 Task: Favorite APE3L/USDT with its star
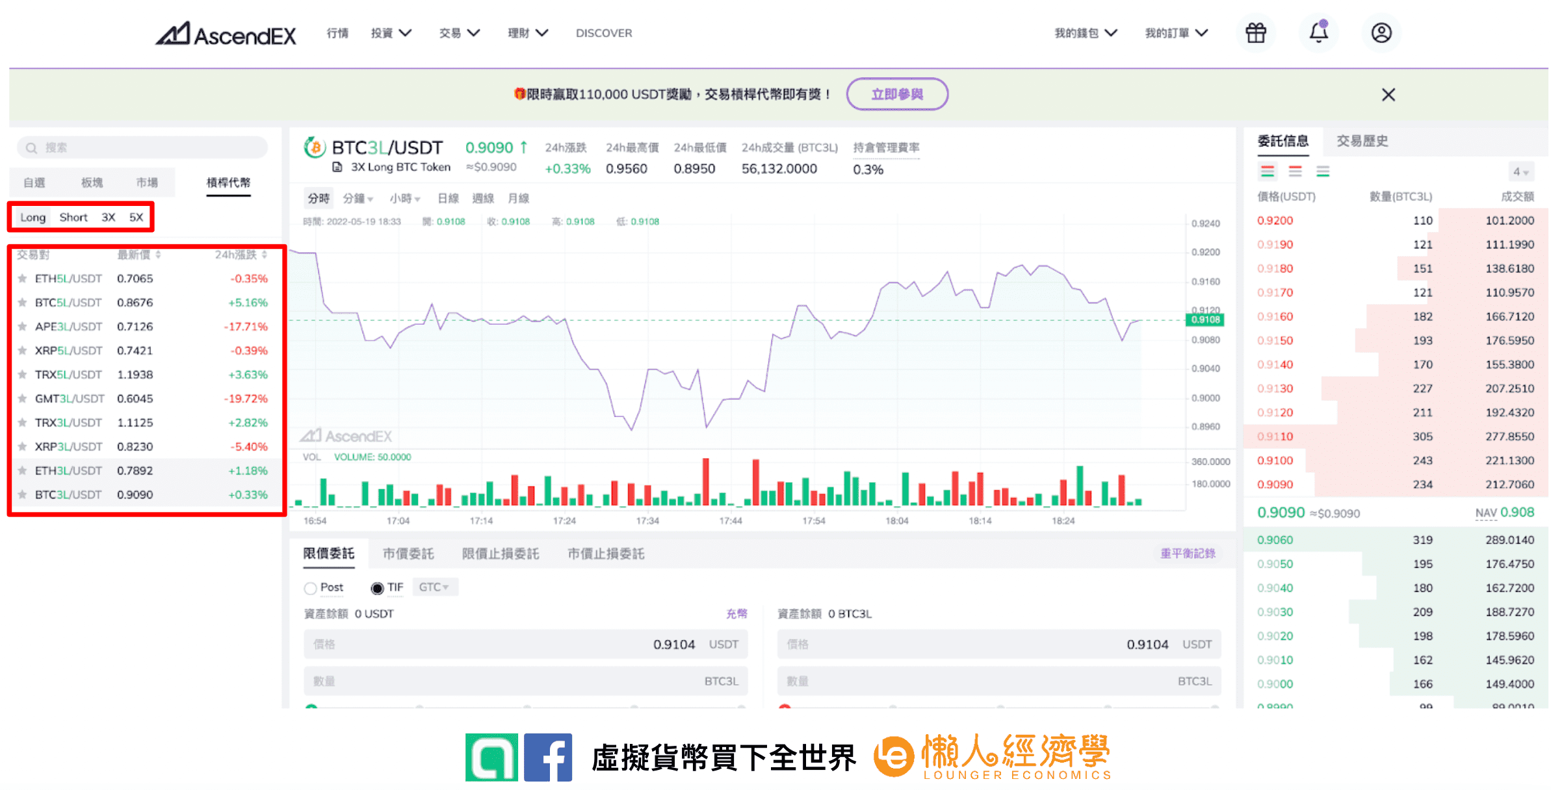coord(22,327)
